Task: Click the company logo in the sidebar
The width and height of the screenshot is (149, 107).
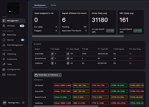Action: tap(13, 8)
